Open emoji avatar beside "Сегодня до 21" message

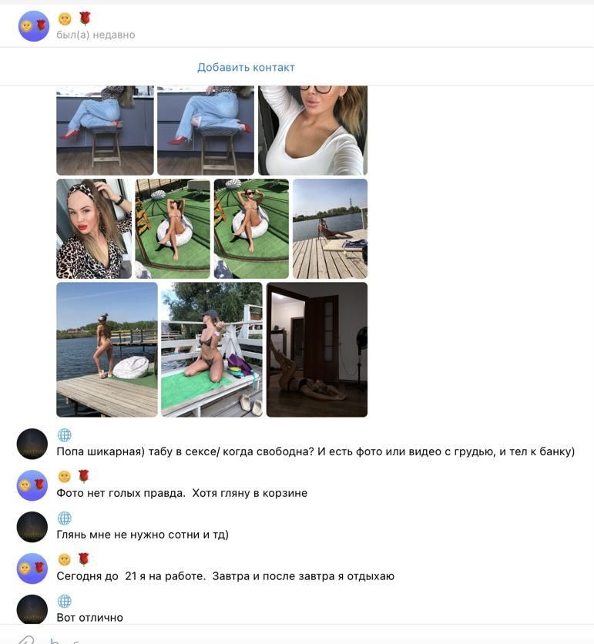[32, 569]
